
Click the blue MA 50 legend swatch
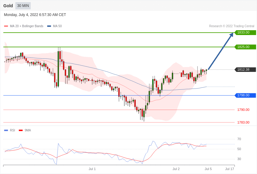coord(49,26)
